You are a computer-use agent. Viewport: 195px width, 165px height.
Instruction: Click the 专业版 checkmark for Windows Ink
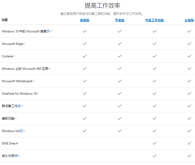pos(120,131)
